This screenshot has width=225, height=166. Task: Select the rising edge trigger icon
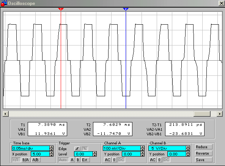pos(77,149)
